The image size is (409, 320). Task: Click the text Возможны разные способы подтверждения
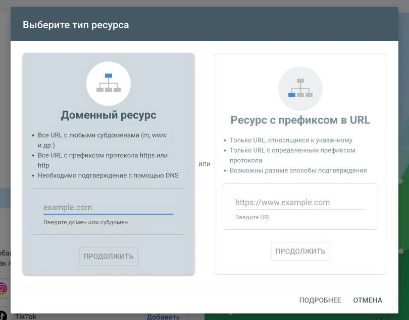[298, 170]
